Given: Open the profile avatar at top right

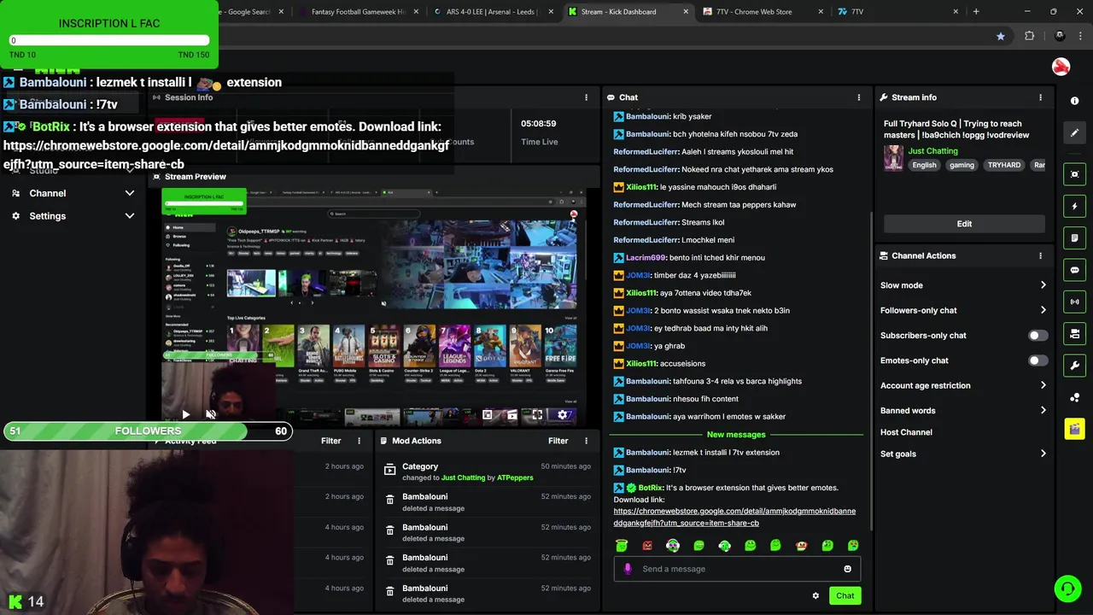Looking at the screenshot, I should pos(1061,67).
